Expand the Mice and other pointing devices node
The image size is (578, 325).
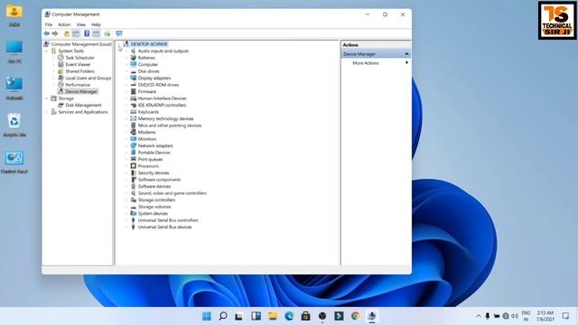126,125
